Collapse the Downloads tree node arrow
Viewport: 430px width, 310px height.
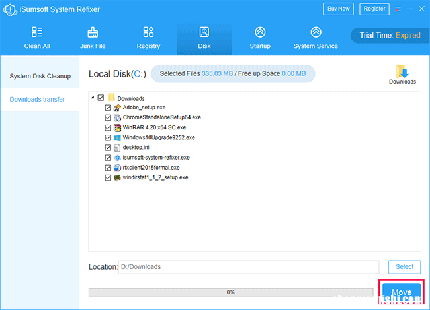(93, 98)
